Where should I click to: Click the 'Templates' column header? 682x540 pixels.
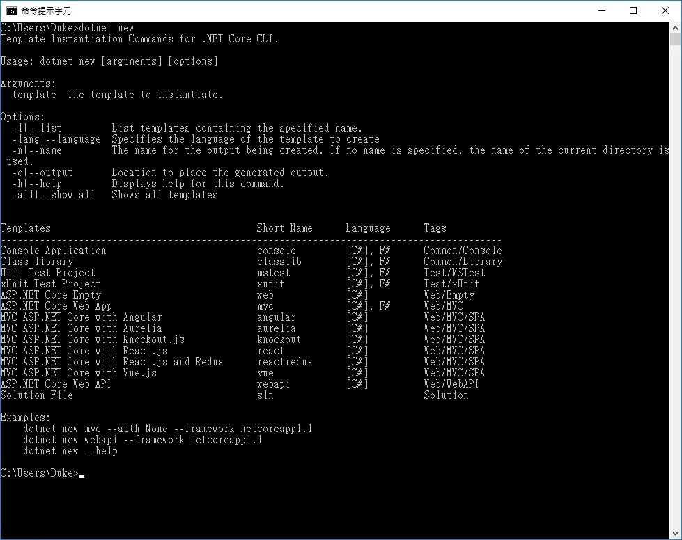(26, 228)
